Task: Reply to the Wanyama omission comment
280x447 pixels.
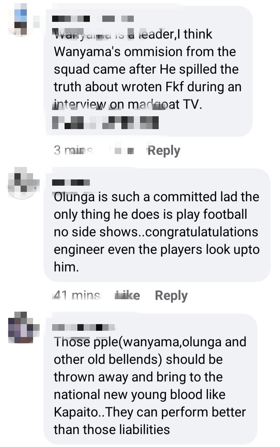Action: [x=164, y=151]
